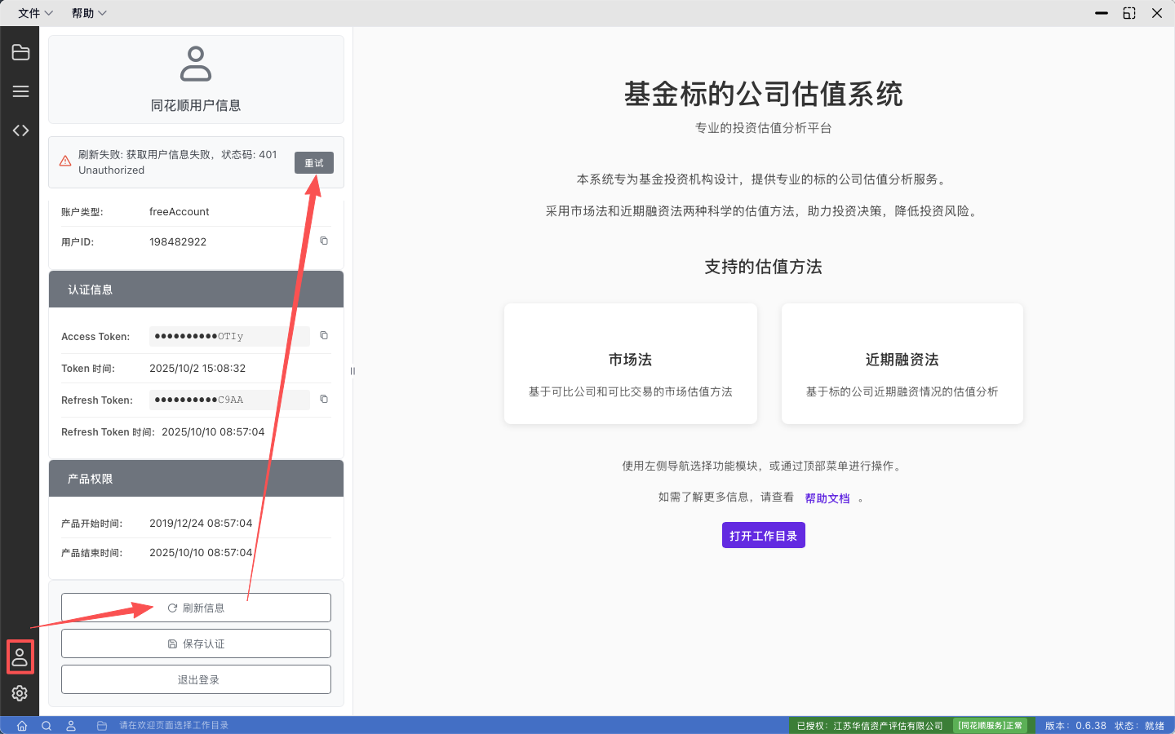Click the 2019/12/24 product start time
Screen dimensions: 1175x734
click(201, 524)
